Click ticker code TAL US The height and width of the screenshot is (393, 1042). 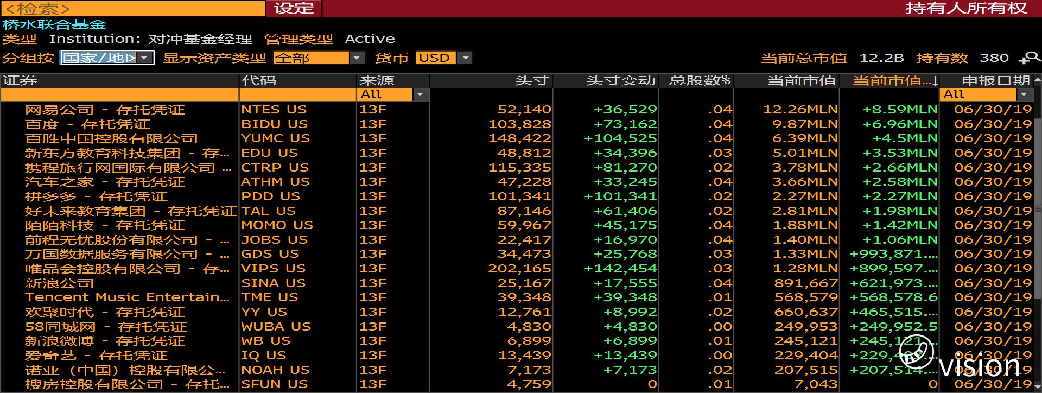coord(269,211)
